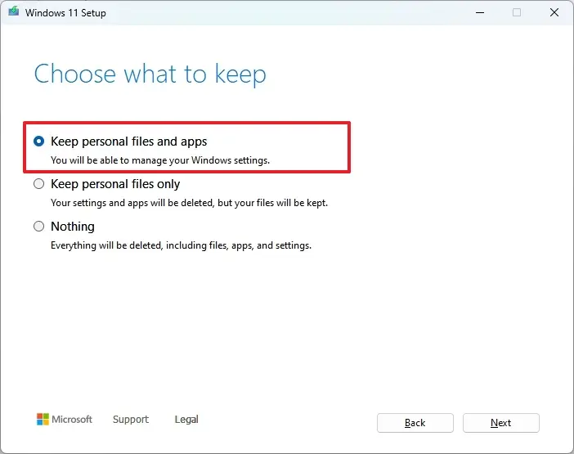Viewport: 574px width, 454px height.
Task: Click the 'Nothing' option label
Action: [x=73, y=227]
